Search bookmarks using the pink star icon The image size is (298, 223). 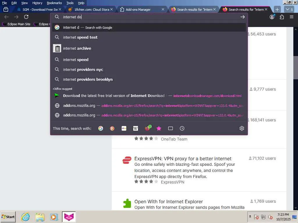coord(159,128)
